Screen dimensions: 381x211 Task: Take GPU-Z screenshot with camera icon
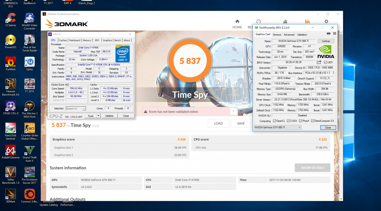pyautogui.click(x=329, y=34)
